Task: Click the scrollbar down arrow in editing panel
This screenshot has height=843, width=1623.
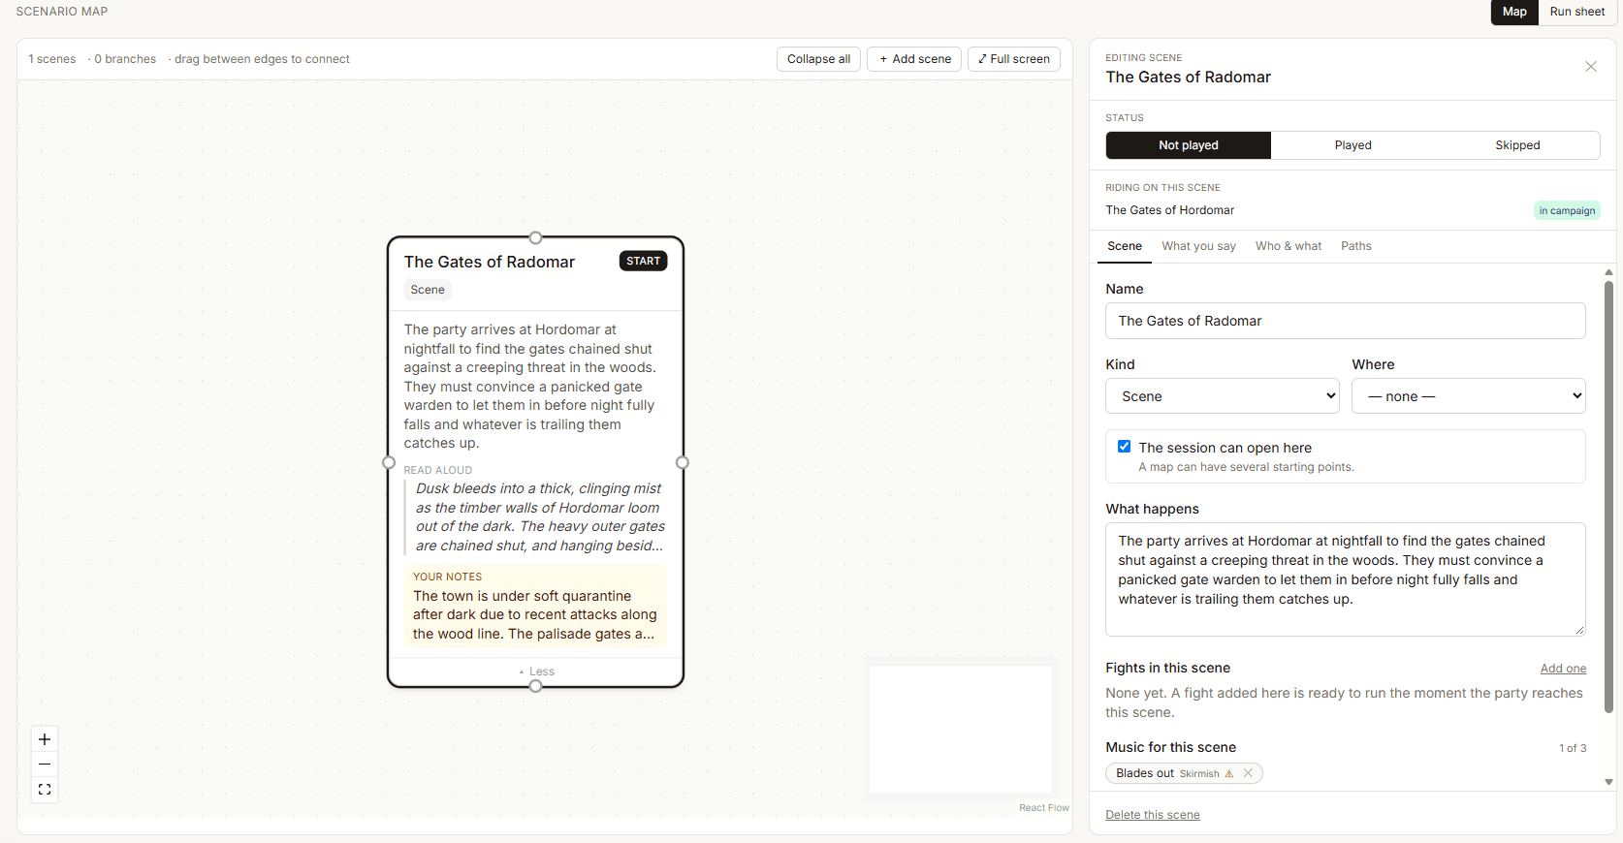Action: tap(1608, 782)
